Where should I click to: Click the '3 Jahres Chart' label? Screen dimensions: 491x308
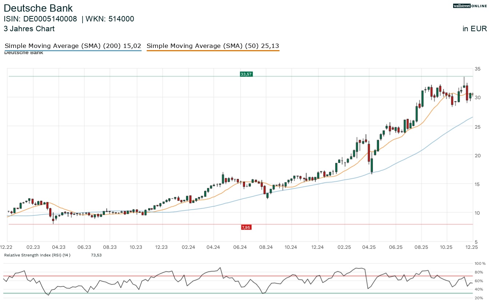pos(29,29)
